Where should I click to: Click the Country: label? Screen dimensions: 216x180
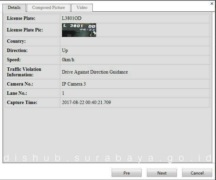coord(16,41)
